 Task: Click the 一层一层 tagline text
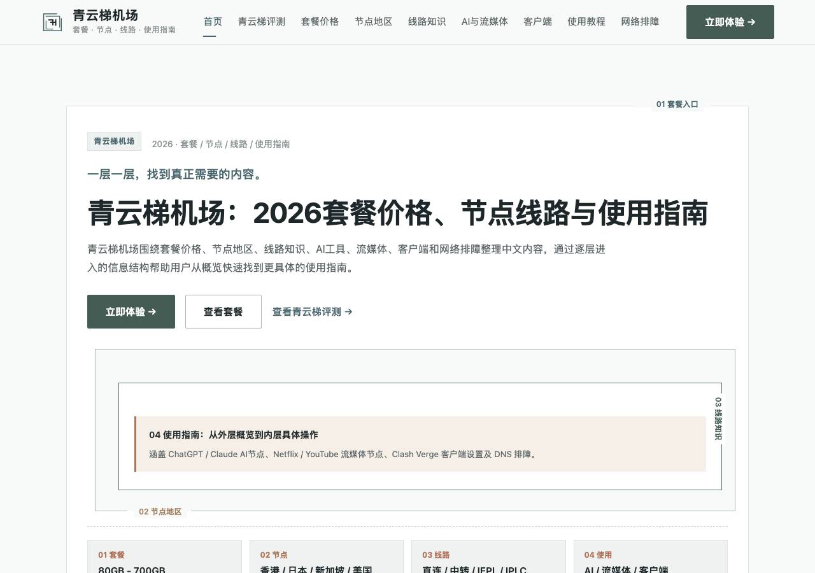(x=176, y=174)
